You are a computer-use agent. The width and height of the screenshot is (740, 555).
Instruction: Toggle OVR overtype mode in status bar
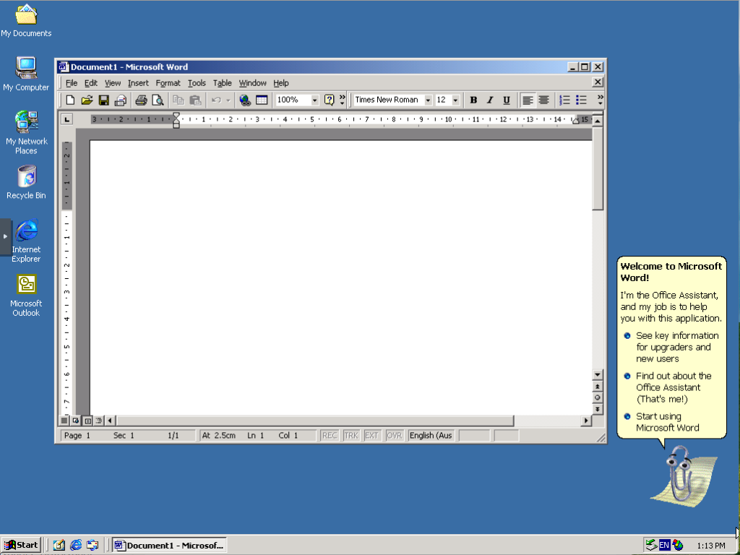pos(394,436)
